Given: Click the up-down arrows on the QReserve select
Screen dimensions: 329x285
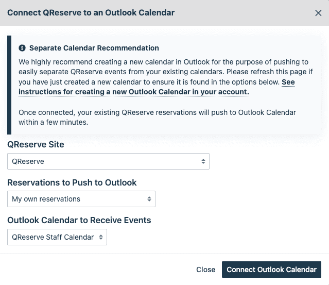Looking at the screenshot, I should pos(203,161).
